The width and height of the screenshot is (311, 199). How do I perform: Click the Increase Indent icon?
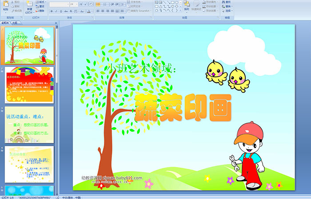coord(117,4)
